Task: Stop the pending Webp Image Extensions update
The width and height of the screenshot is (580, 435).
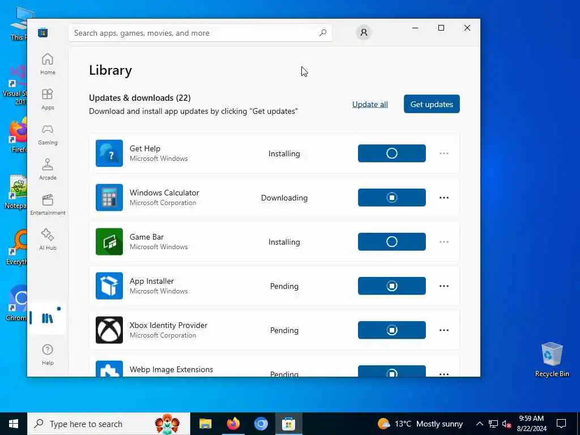Action: [392, 371]
